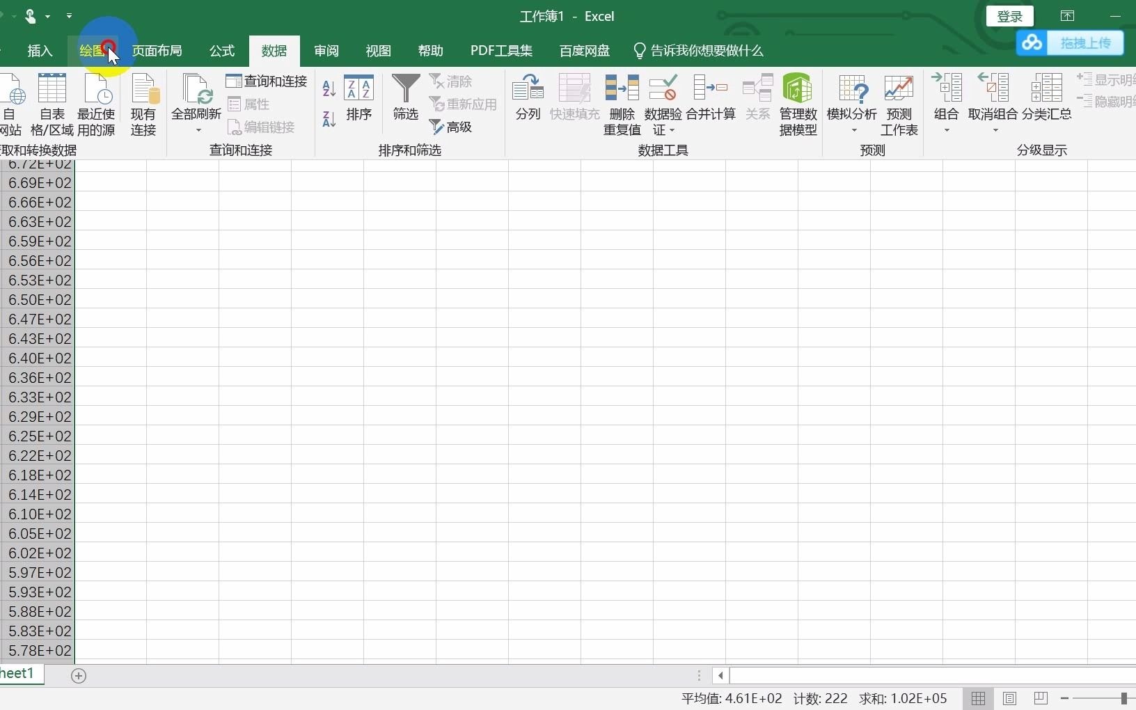The height and width of the screenshot is (710, 1136).
Task: Open the 绘图 ribbon tab
Action: [92, 51]
